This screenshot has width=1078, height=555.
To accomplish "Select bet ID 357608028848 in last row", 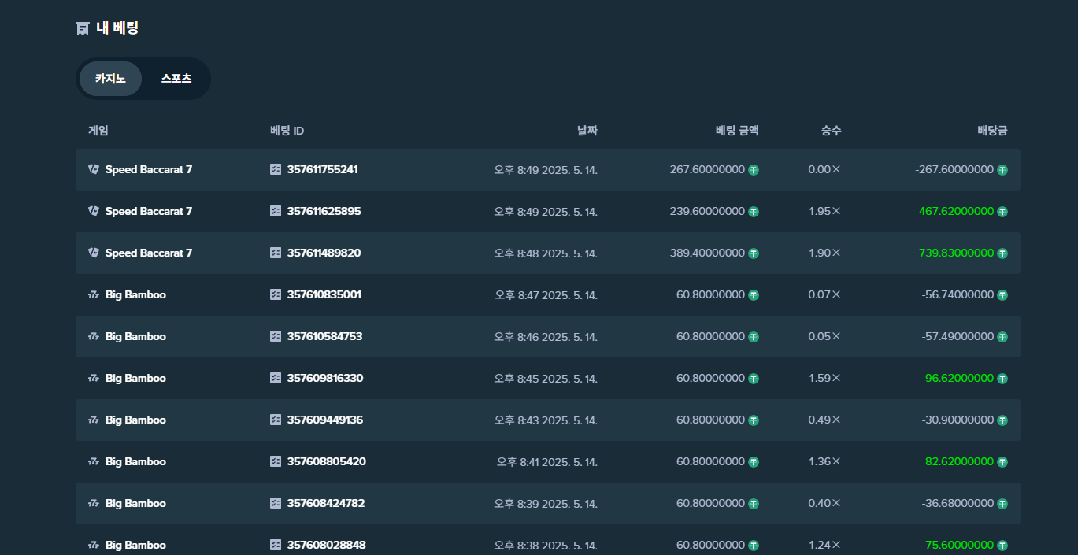I will click(x=326, y=545).
